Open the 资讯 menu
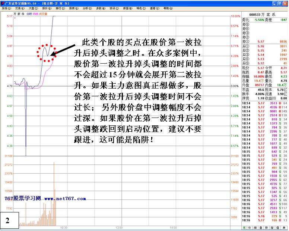Image resolution: width=289 pixels, height=231 pixels. [x=112, y=8]
